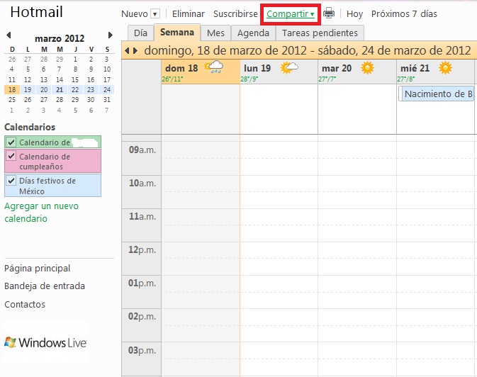Click the Windows Live logo
Image resolution: width=477 pixels, height=377 pixels.
pos(45,342)
